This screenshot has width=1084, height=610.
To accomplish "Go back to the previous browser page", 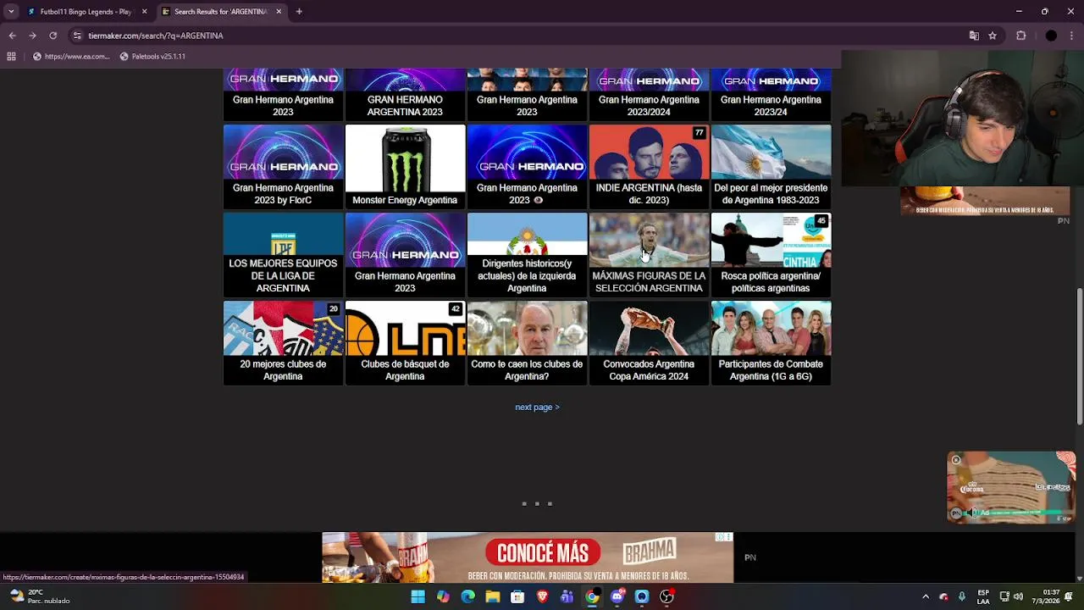I will point(12,36).
